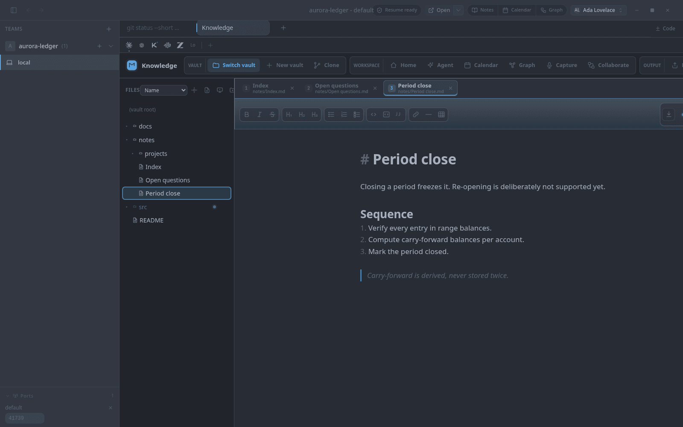
Task: Open the Name sort dropdown
Action: pos(164,90)
